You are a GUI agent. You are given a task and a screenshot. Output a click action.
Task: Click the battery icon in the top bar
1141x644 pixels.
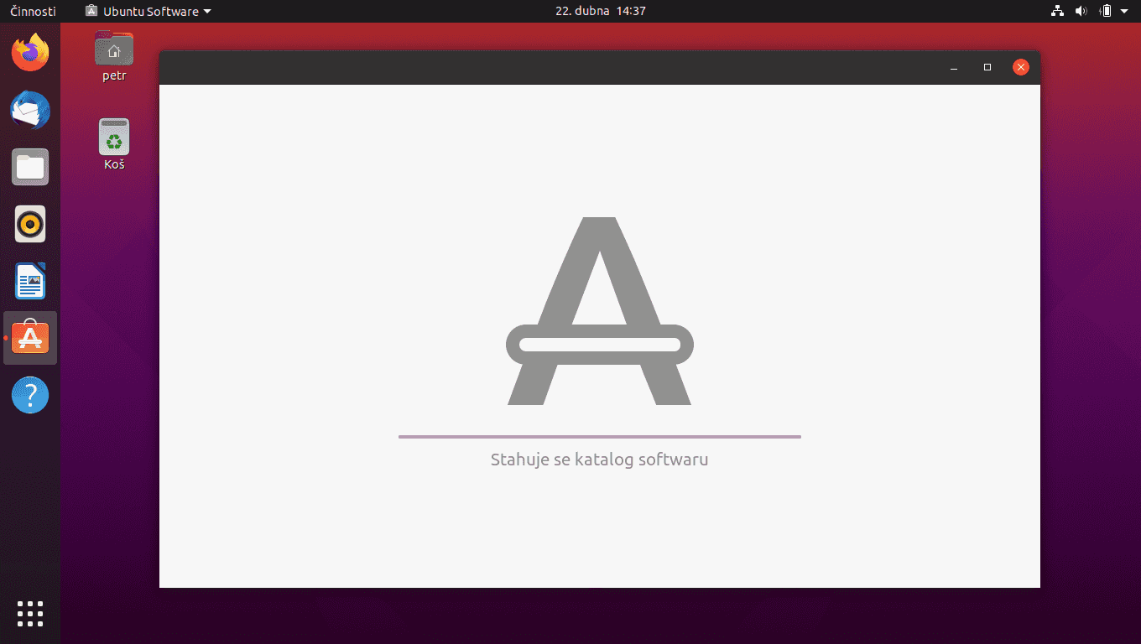pyautogui.click(x=1106, y=11)
